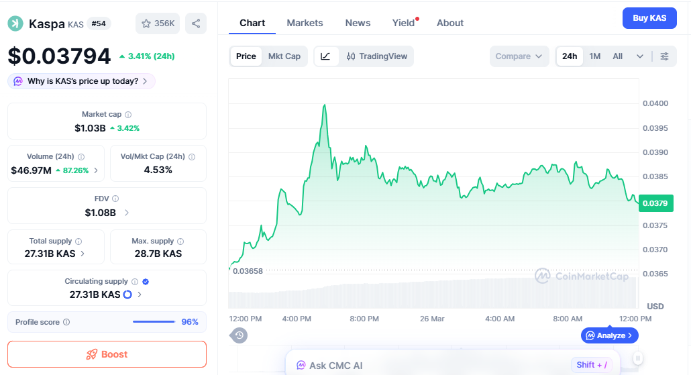
Task: Select Mkt Cap chart mode
Action: pos(284,56)
